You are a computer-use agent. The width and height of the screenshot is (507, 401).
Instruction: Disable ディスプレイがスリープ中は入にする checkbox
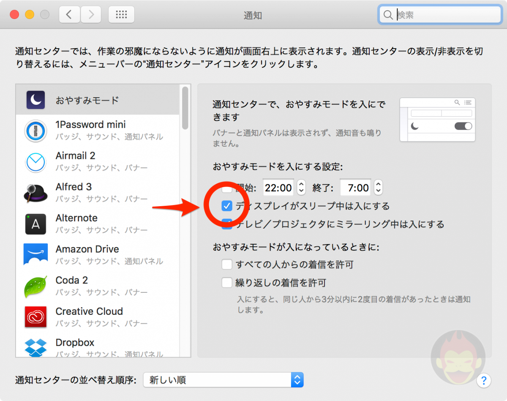pyautogui.click(x=227, y=206)
